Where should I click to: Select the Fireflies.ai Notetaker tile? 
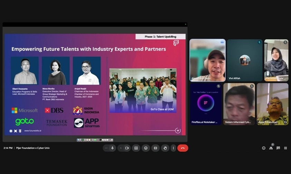[x=206, y=104]
